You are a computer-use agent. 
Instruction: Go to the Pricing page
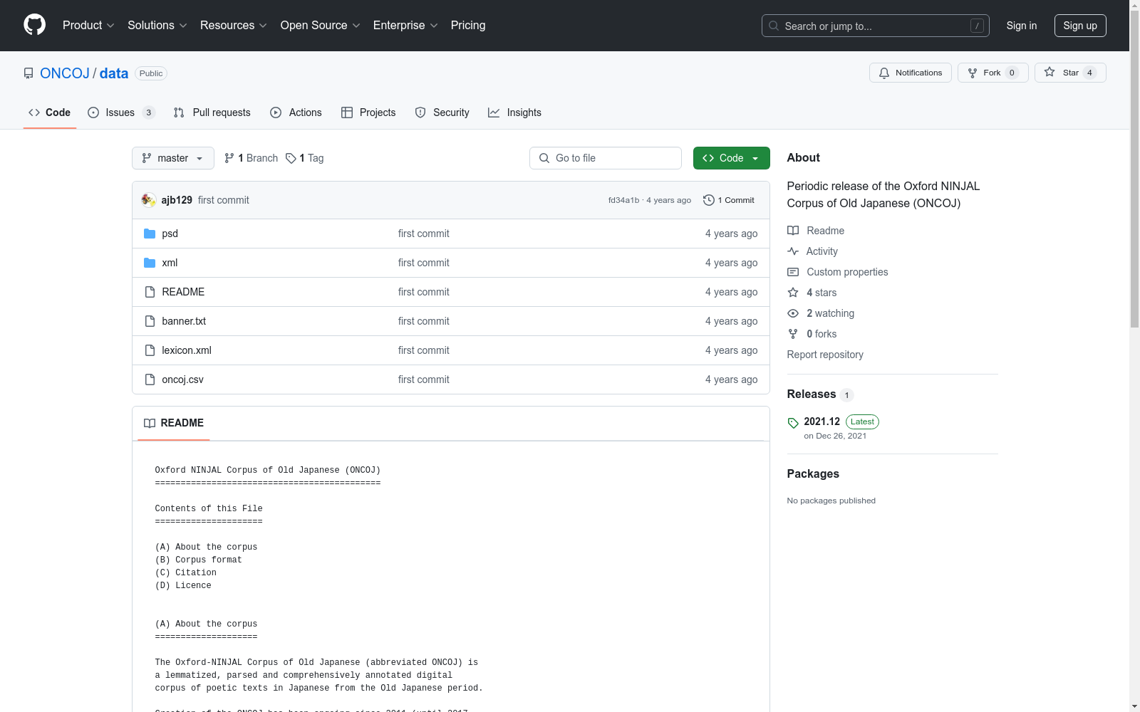[x=468, y=26]
